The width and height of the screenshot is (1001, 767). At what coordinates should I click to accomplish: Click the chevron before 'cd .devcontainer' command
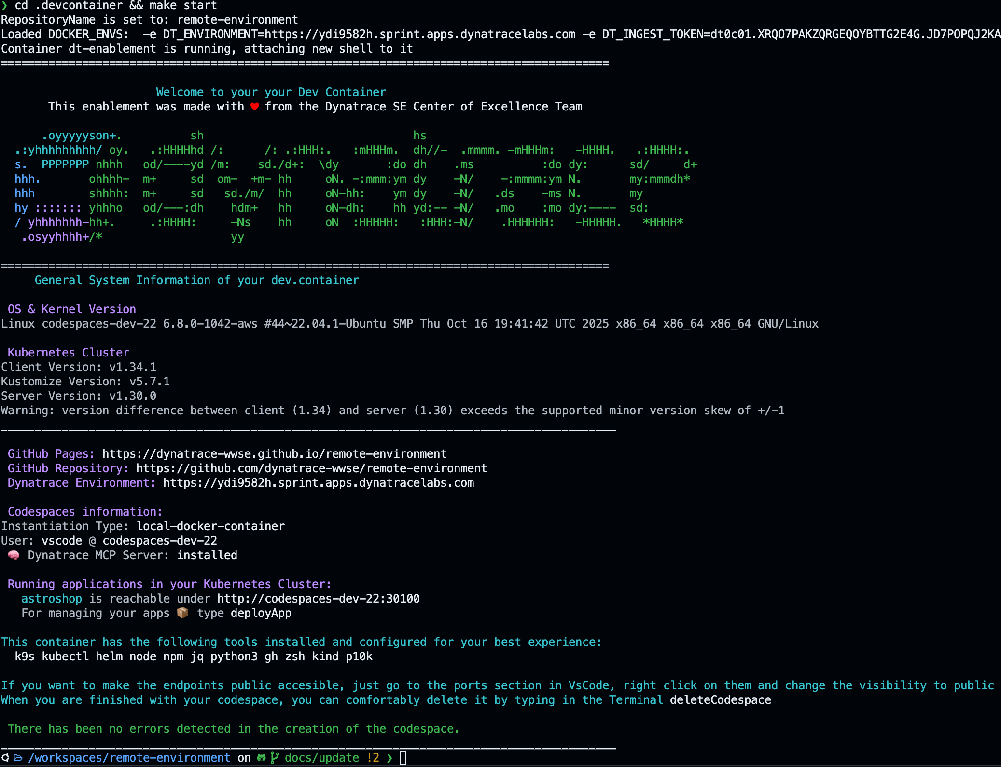(4, 6)
